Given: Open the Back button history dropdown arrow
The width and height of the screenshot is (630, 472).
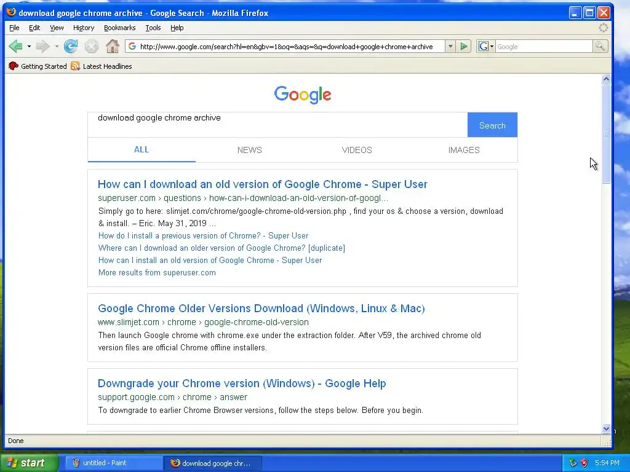Looking at the screenshot, I should point(29,47).
